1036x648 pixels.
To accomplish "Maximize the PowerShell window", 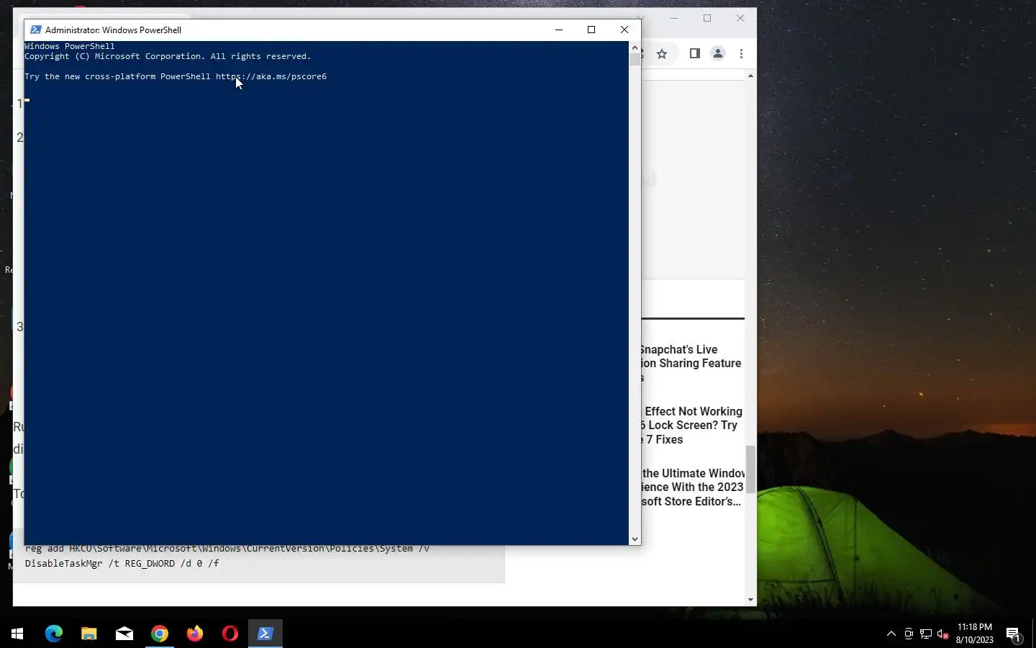I will [591, 30].
